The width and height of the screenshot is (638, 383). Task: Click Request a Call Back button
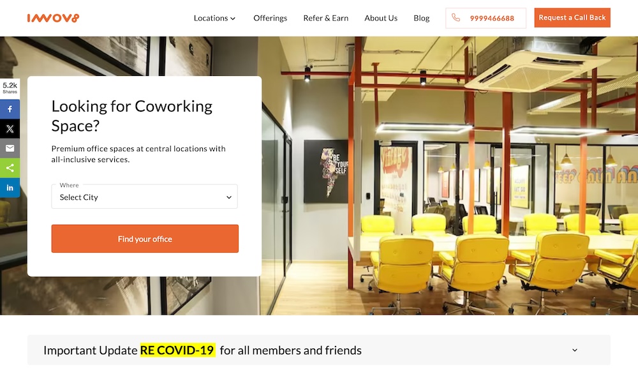572,17
